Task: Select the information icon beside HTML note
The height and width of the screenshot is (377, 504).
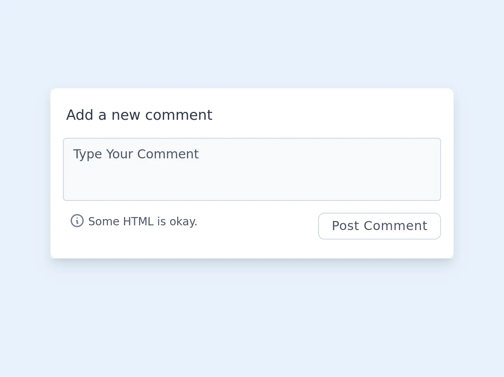Action: pyautogui.click(x=77, y=221)
